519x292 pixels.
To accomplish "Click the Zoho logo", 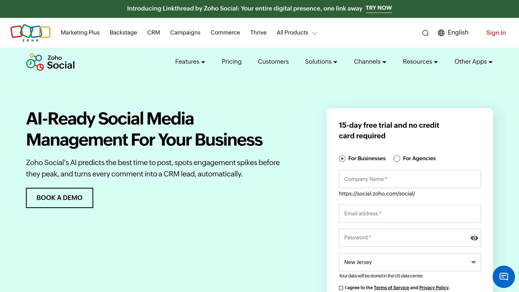I will tap(30, 33).
